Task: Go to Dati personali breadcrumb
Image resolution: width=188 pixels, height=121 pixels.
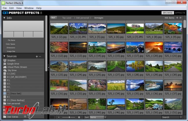Action: pos(83,18)
